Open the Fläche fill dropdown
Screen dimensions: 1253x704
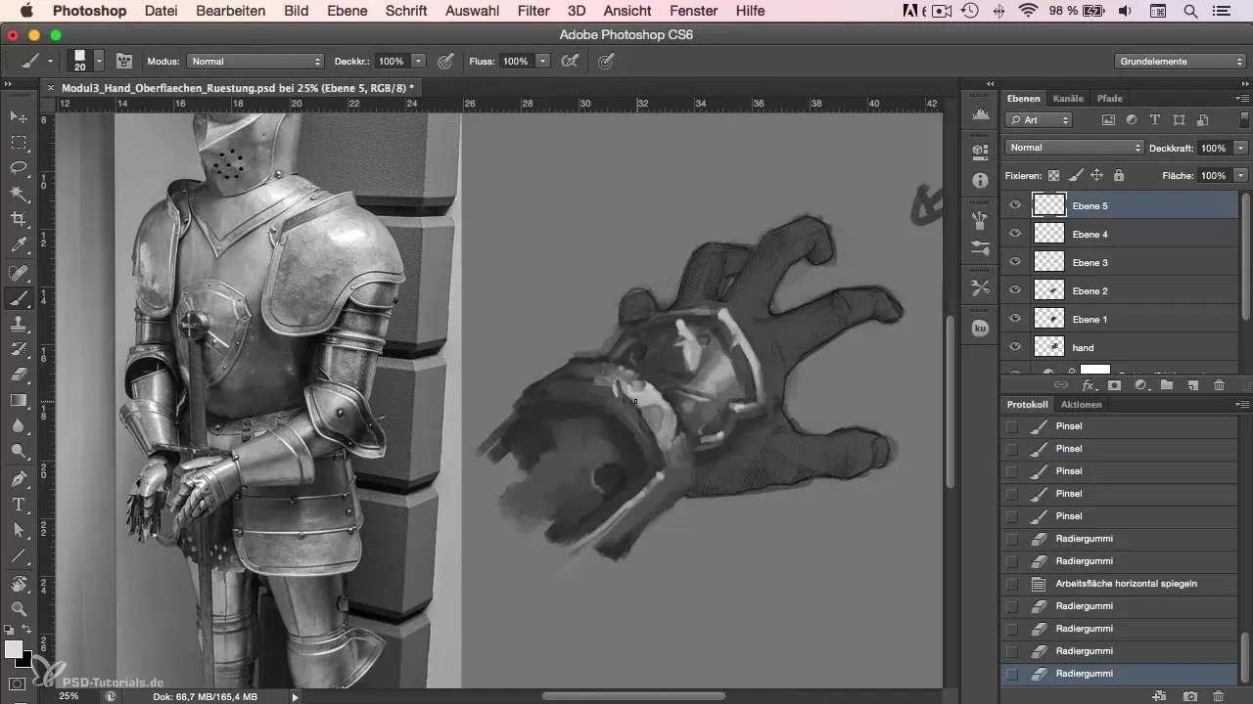[x=1241, y=175]
